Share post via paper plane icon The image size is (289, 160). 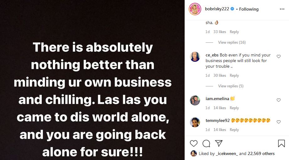pyautogui.click(x=219, y=143)
